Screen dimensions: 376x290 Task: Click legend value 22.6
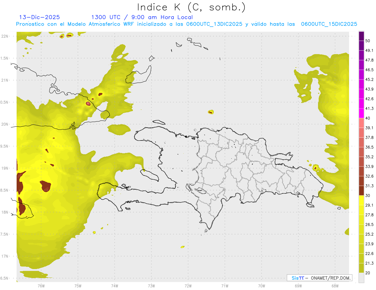click(369, 254)
